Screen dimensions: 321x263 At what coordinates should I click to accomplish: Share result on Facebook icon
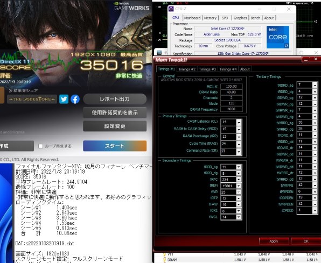click(x=75, y=99)
